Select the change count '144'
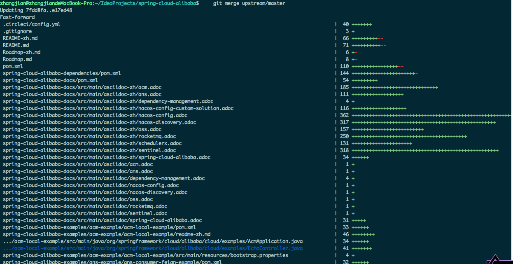 (345, 73)
